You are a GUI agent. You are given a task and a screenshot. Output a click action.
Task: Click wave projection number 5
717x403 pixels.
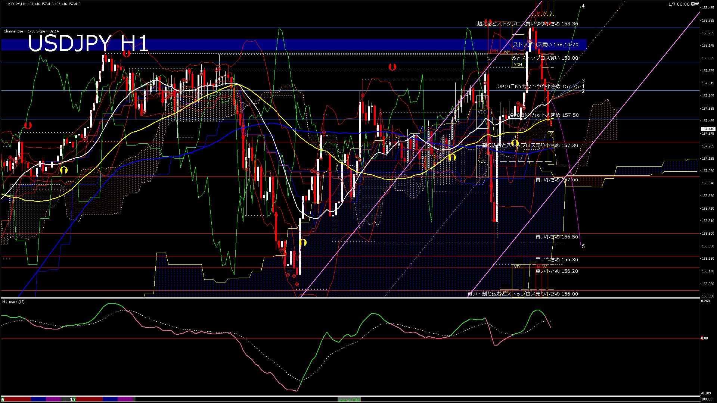coord(583,247)
